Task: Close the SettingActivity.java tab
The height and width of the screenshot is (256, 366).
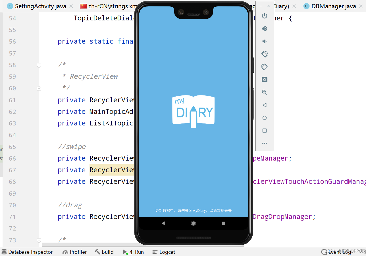Action: (x=71, y=6)
